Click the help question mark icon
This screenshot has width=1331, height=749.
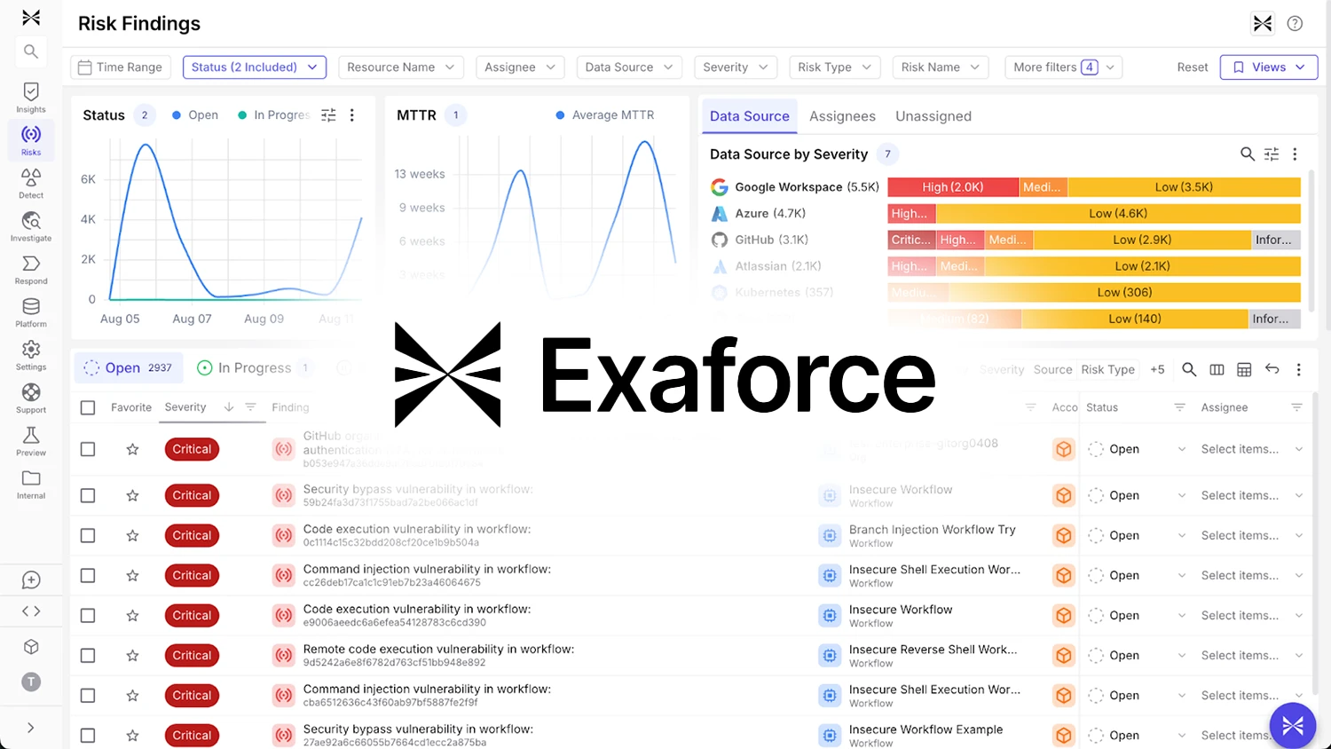[1295, 23]
